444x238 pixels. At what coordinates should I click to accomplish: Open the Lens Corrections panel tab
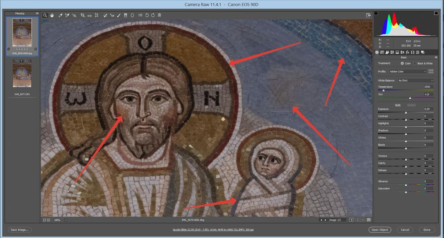click(402, 52)
